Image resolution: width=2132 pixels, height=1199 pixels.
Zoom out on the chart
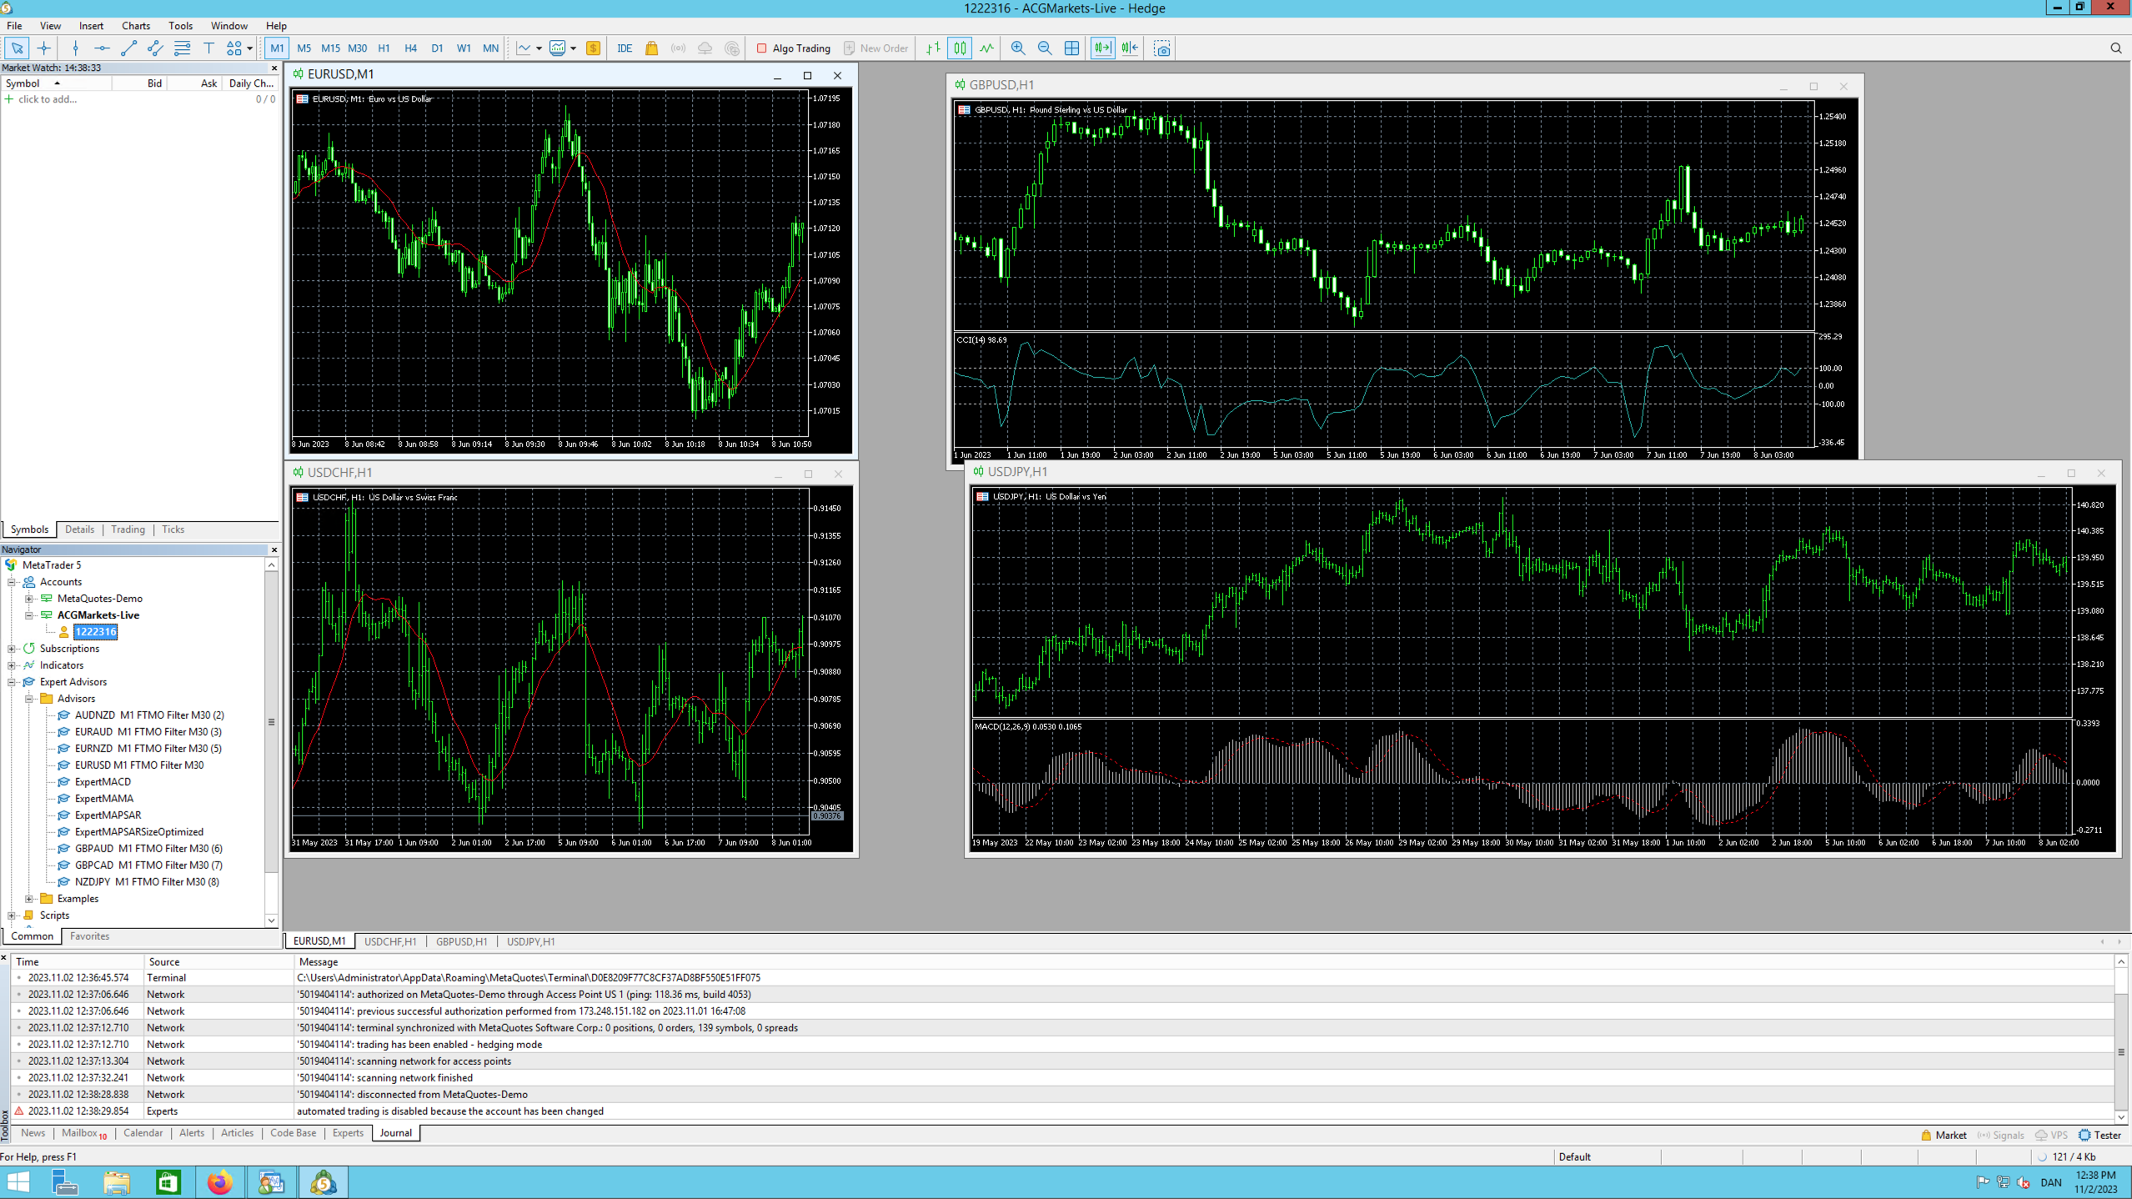(1044, 48)
